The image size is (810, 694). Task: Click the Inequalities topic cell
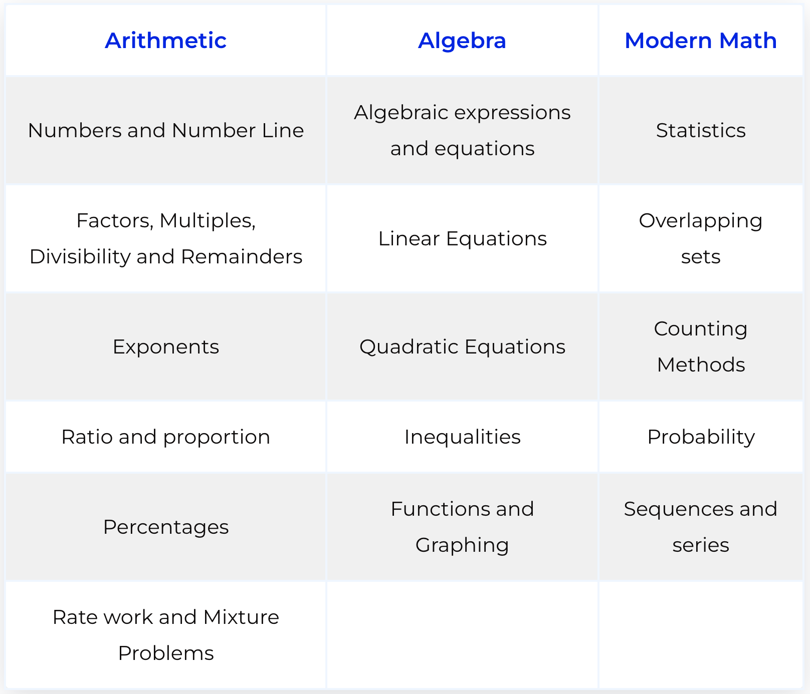[462, 437]
